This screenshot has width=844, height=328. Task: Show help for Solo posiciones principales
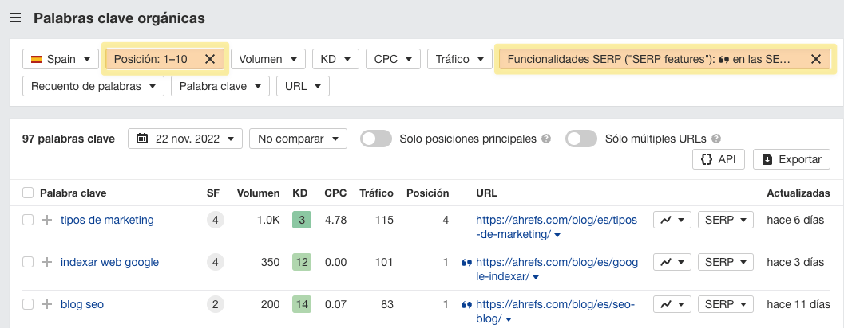point(546,139)
